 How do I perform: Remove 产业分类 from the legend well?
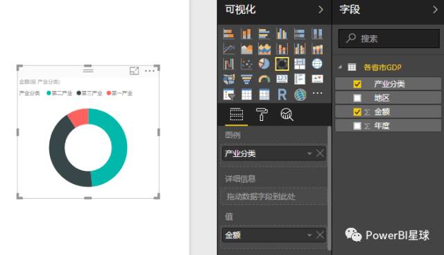(x=320, y=154)
